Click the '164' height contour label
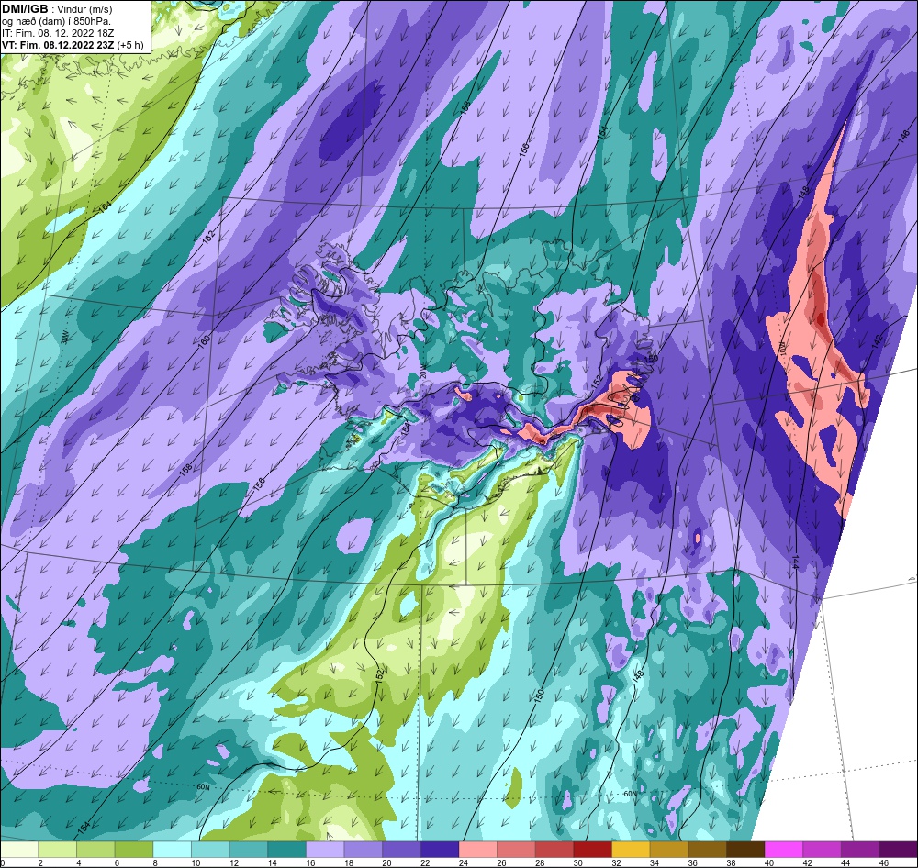 coord(106,207)
